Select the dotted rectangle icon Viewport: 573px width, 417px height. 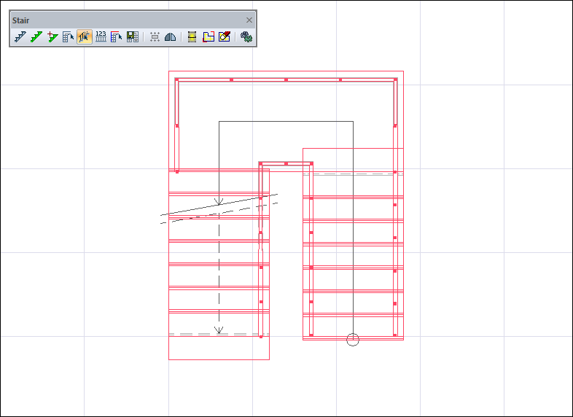(x=155, y=36)
